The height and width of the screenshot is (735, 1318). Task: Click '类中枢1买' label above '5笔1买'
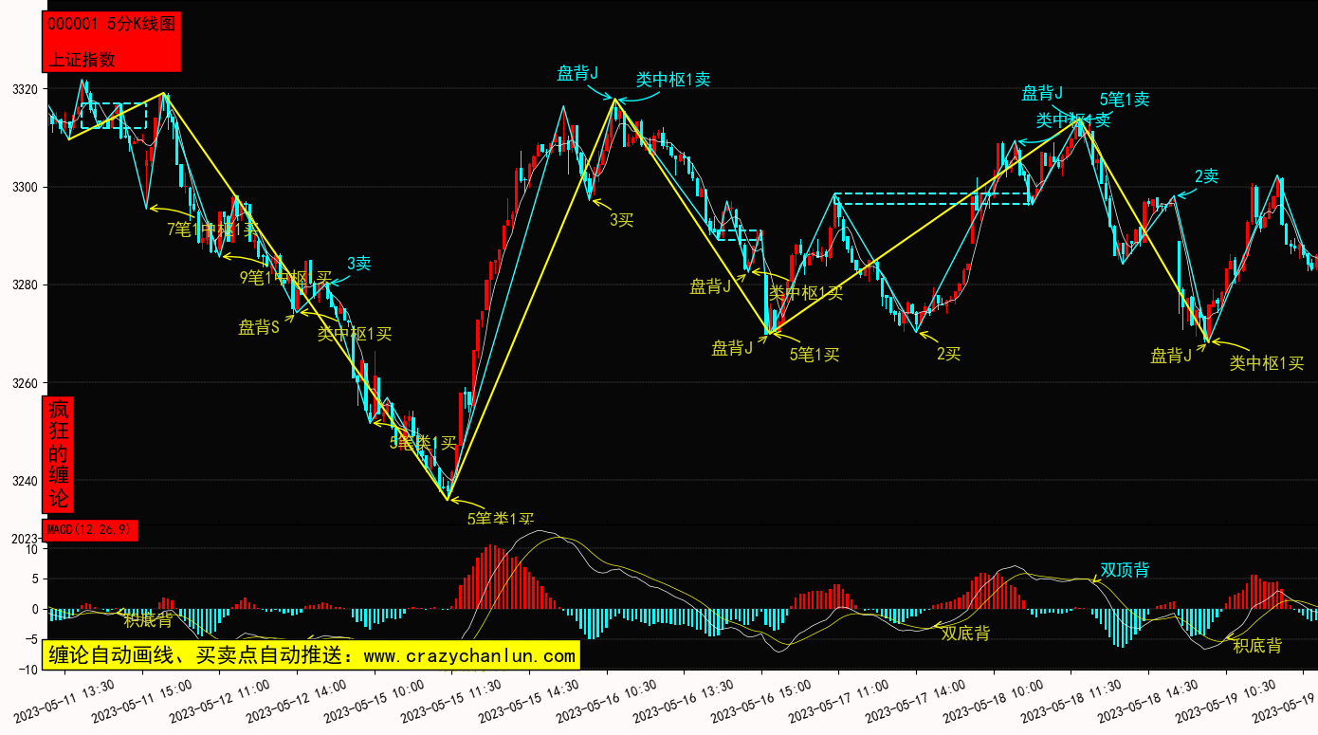[x=806, y=293]
